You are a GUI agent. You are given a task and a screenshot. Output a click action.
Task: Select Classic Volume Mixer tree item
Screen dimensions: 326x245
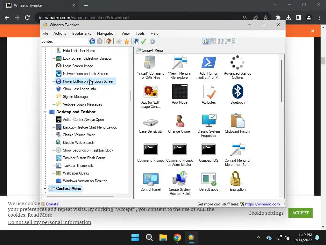coord(75,135)
